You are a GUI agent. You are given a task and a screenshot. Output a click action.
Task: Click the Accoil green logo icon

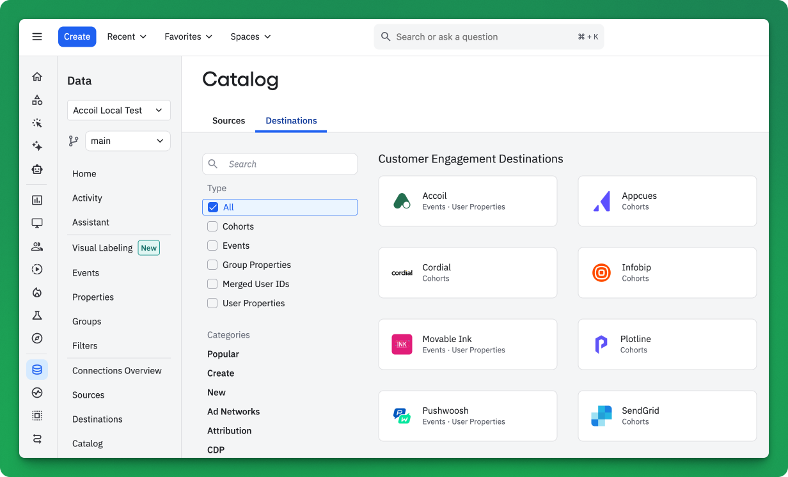402,201
